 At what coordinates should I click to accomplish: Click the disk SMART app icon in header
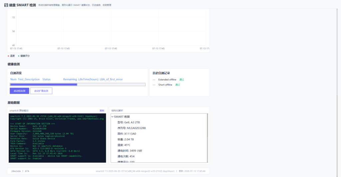coord(6,5)
